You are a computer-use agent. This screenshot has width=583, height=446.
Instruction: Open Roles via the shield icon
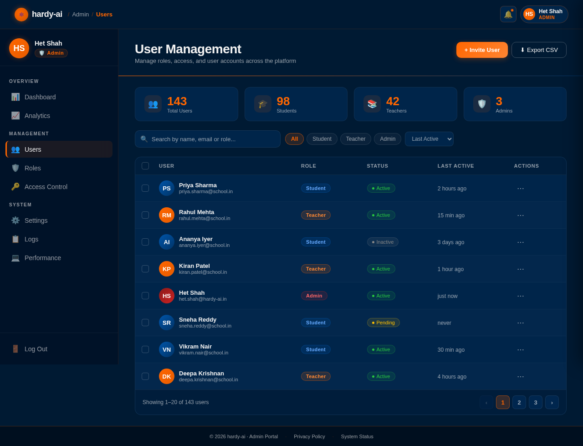(15, 168)
